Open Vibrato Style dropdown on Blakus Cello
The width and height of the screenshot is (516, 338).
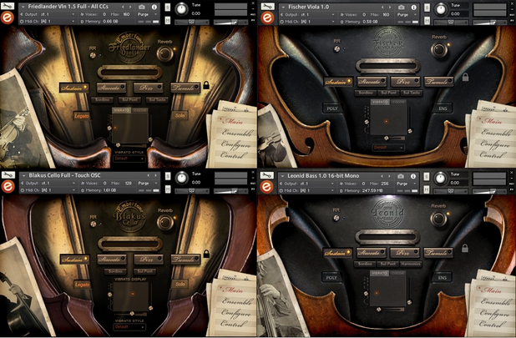(129, 327)
